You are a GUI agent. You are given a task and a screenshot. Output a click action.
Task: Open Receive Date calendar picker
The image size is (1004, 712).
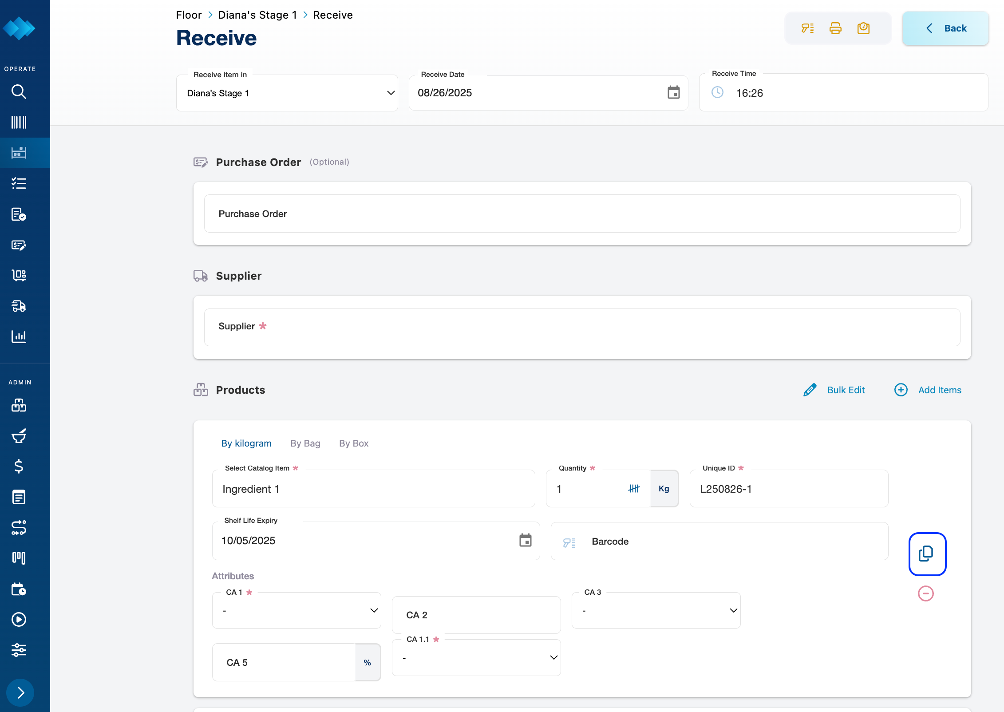click(673, 93)
